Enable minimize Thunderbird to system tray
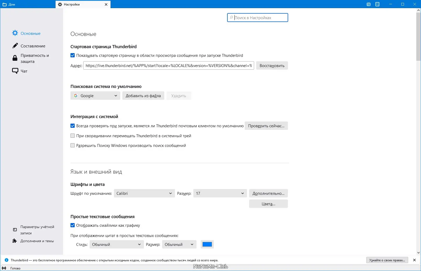This screenshot has height=271, width=421. [x=73, y=136]
